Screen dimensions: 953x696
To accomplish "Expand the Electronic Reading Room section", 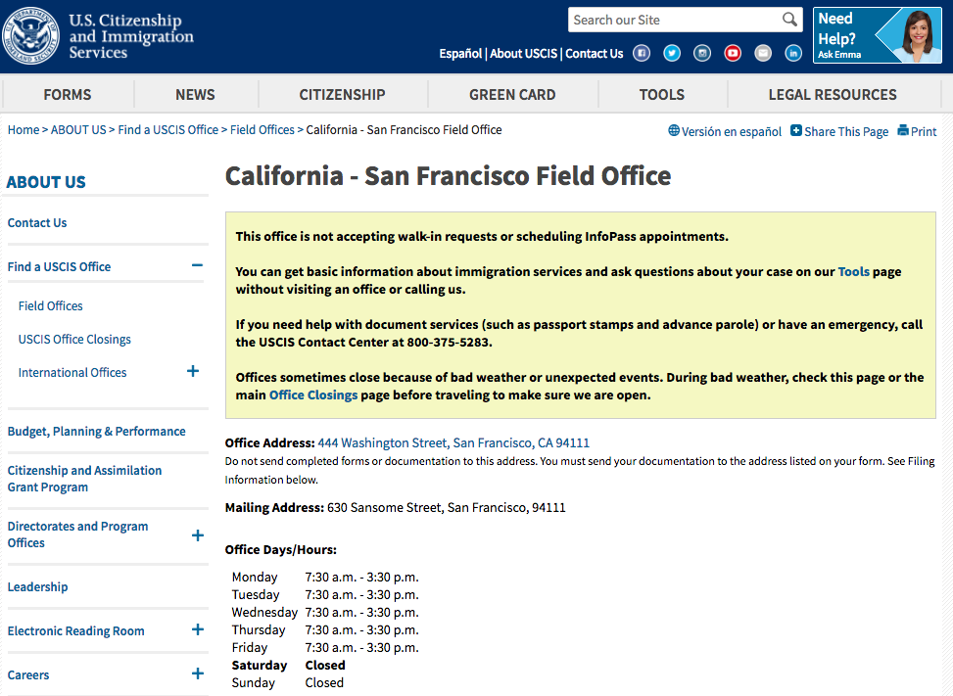I will pyautogui.click(x=197, y=630).
